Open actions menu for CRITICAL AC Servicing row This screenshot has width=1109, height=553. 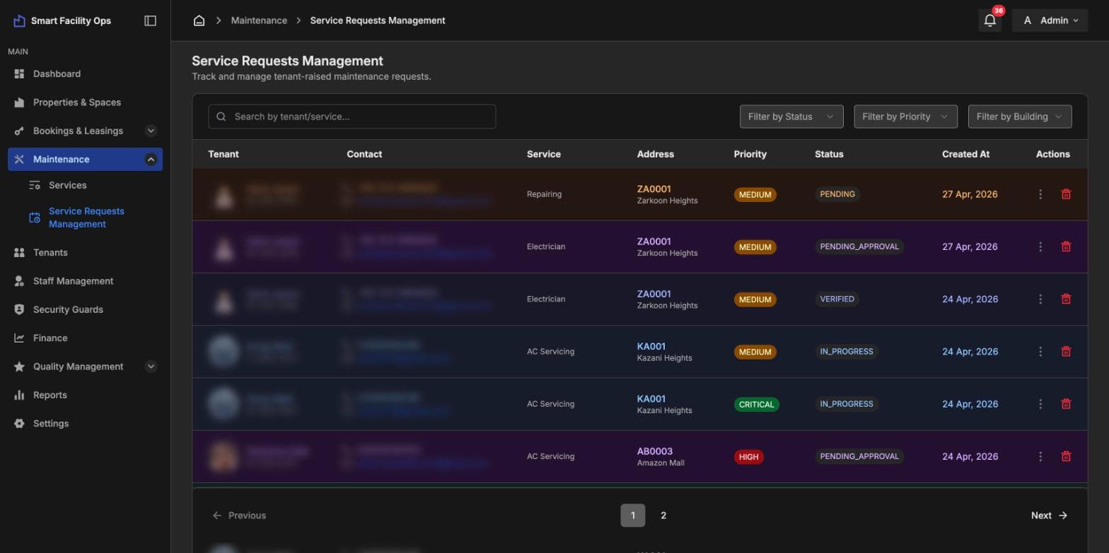click(x=1040, y=404)
